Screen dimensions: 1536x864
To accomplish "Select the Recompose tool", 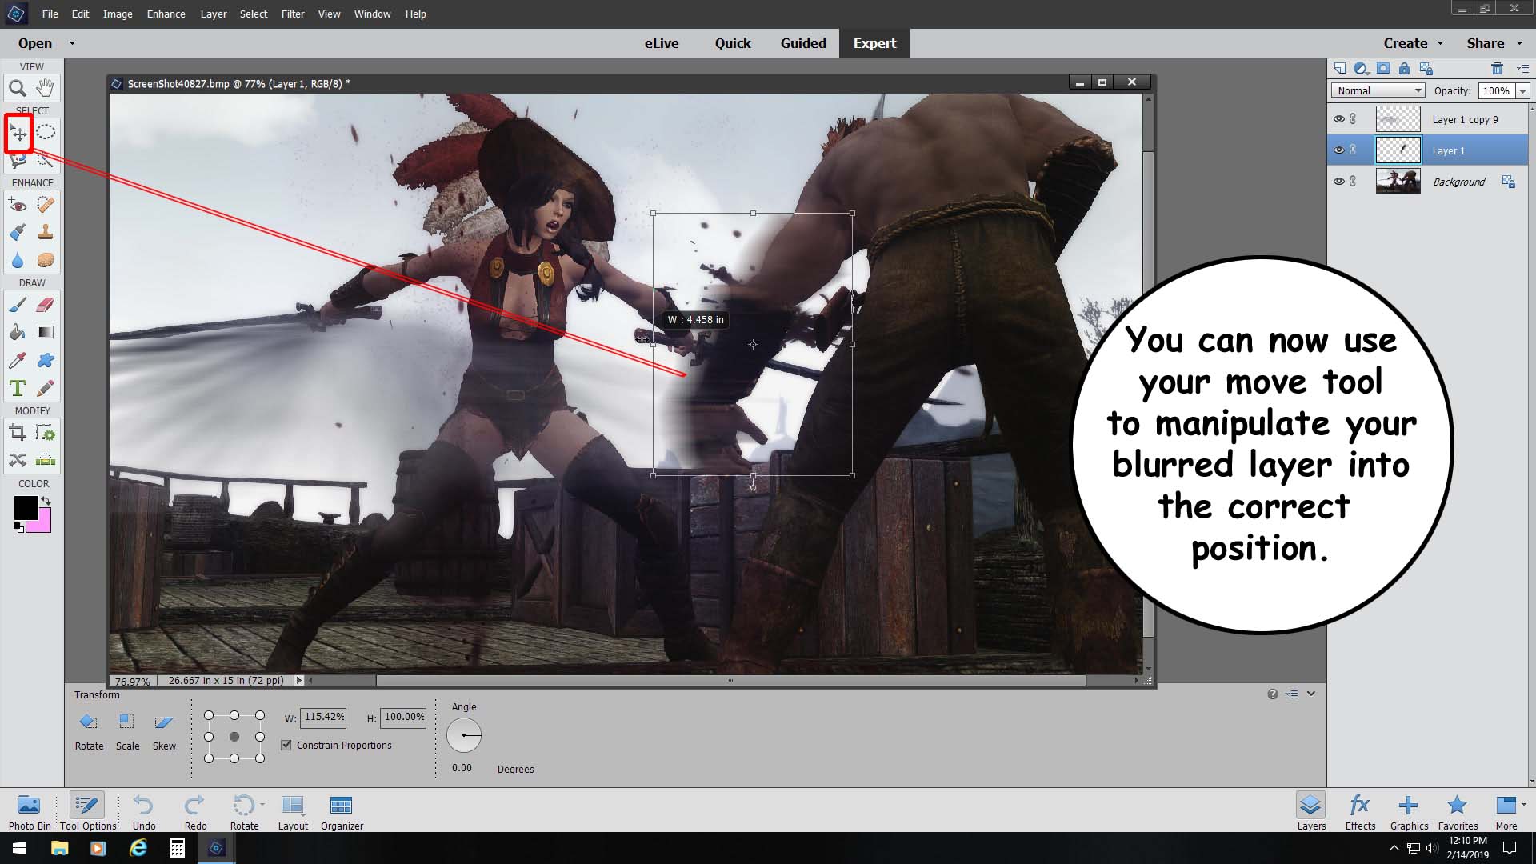I will 46,433.
